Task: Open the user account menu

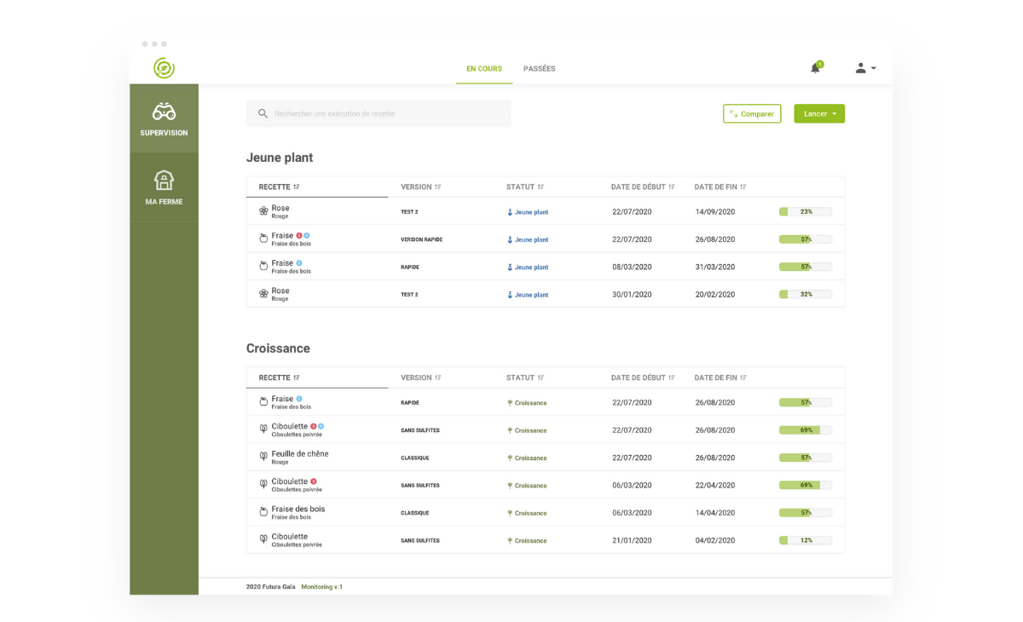Action: [865, 68]
